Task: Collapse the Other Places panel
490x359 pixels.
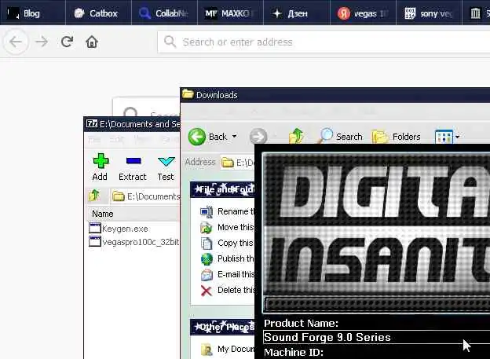Action: [x=222, y=327]
